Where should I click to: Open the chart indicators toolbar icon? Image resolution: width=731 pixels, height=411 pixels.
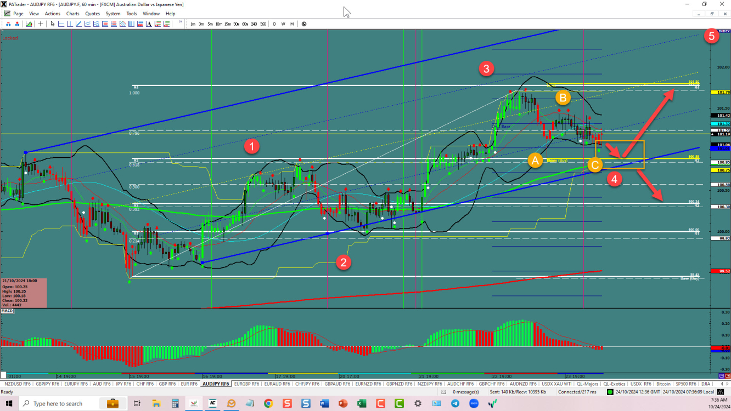29,24
